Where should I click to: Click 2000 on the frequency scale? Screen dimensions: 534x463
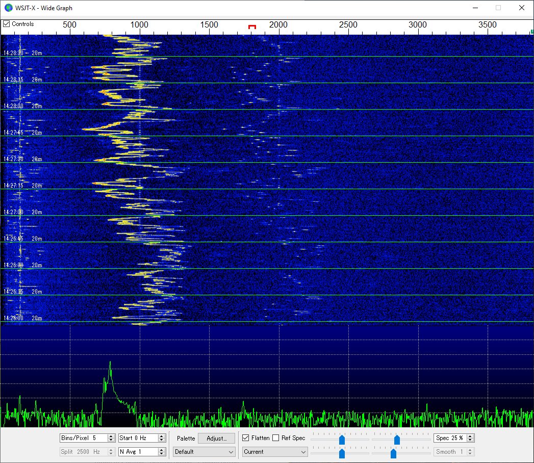pos(278,24)
